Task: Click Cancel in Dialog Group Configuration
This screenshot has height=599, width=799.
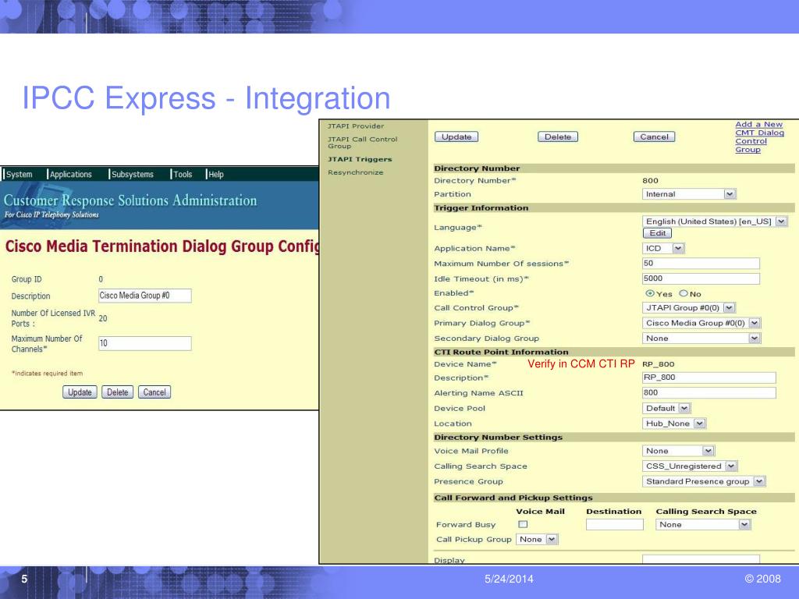Action: pyautogui.click(x=154, y=392)
